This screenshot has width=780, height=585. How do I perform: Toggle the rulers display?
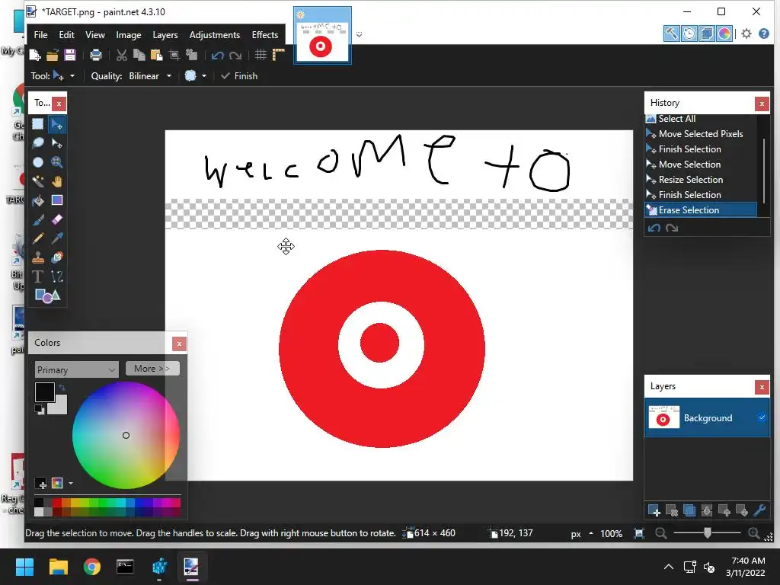tap(279, 55)
